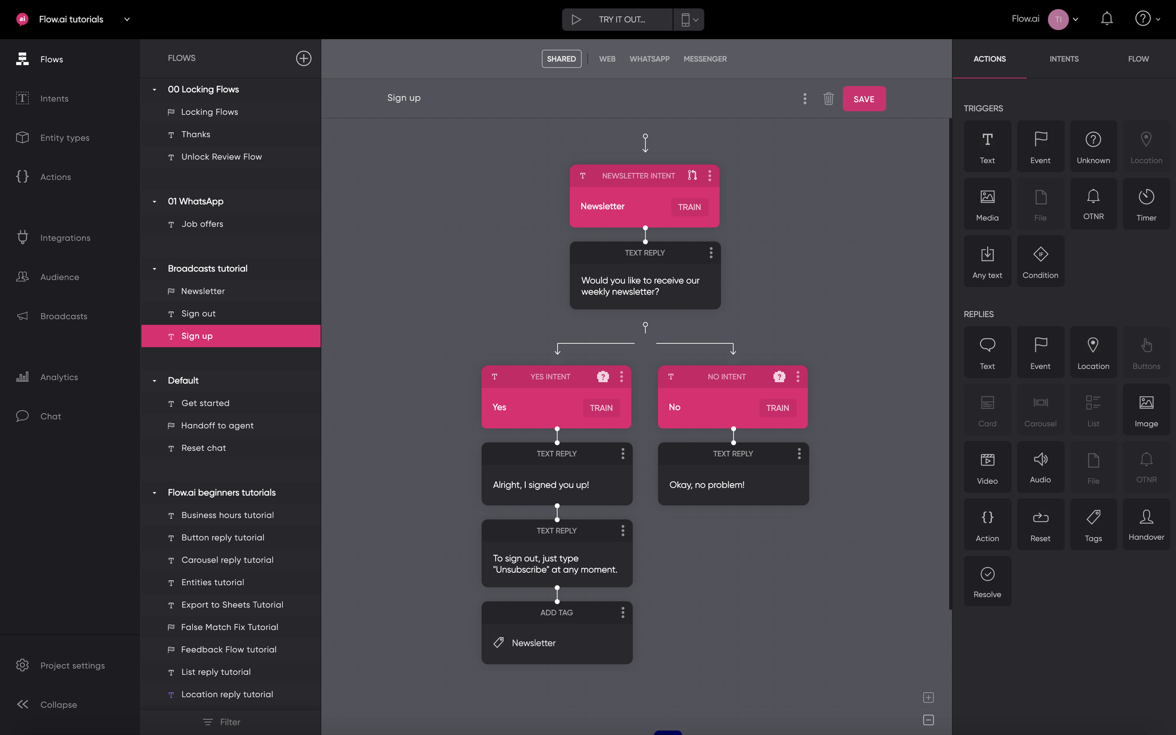Image resolution: width=1176 pixels, height=735 pixels.
Task: Open the device preview dropdown
Action: click(x=689, y=19)
